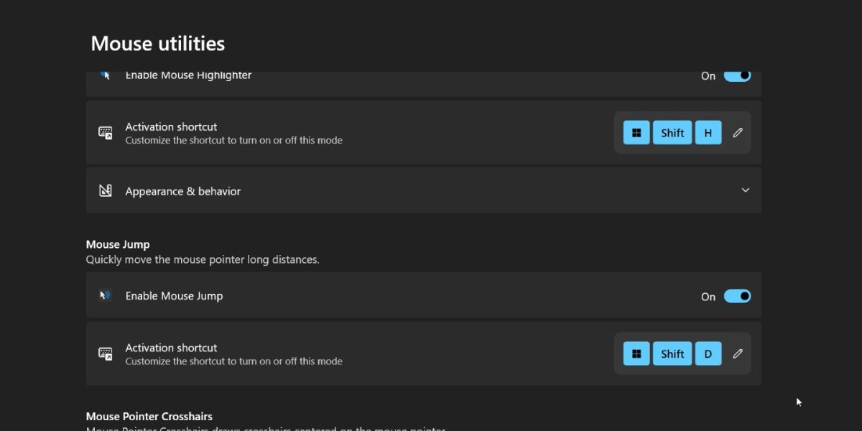Click the Mouse Pointer Crosshairs heading
The width and height of the screenshot is (862, 431).
click(149, 417)
